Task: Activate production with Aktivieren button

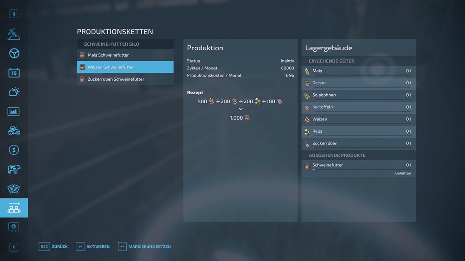Action: pos(93,246)
